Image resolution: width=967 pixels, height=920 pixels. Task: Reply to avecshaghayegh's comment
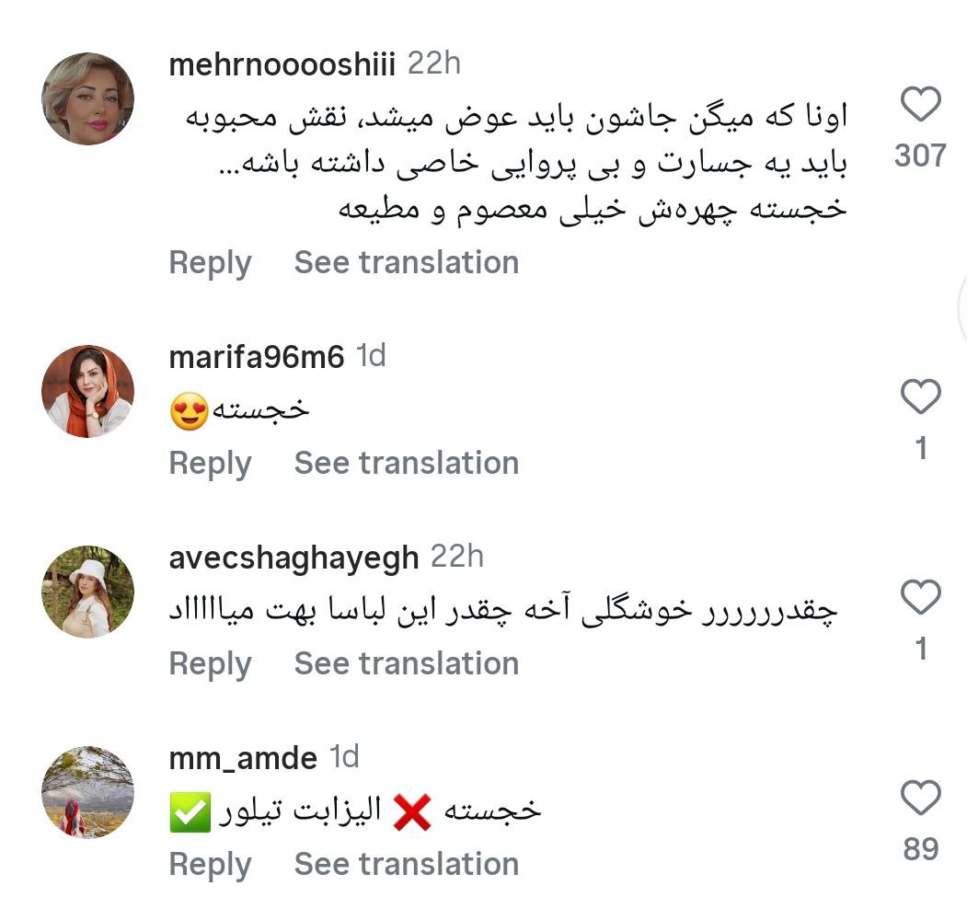tap(210, 664)
